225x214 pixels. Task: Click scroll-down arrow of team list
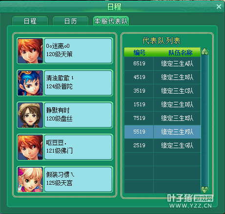(x=205, y=189)
